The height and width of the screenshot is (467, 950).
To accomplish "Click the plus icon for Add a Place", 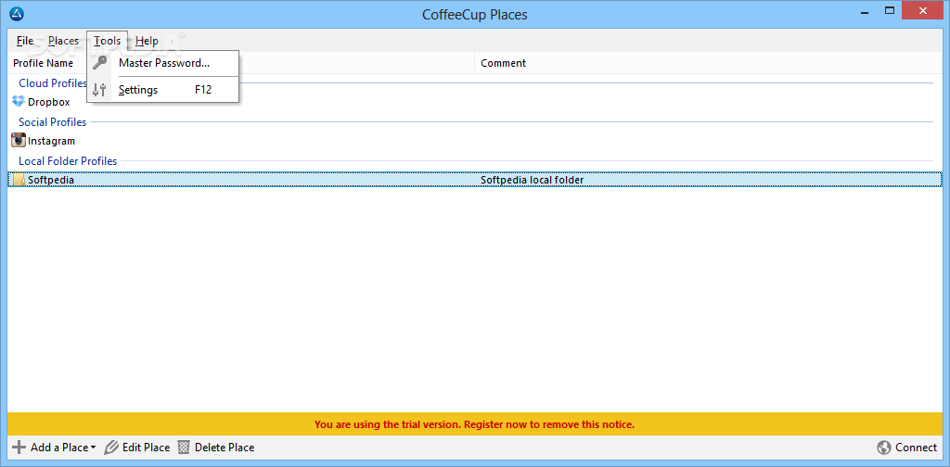I will click(19, 448).
